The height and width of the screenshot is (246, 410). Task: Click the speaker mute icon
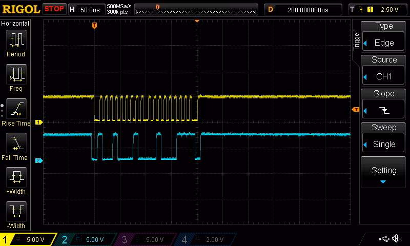396,239
